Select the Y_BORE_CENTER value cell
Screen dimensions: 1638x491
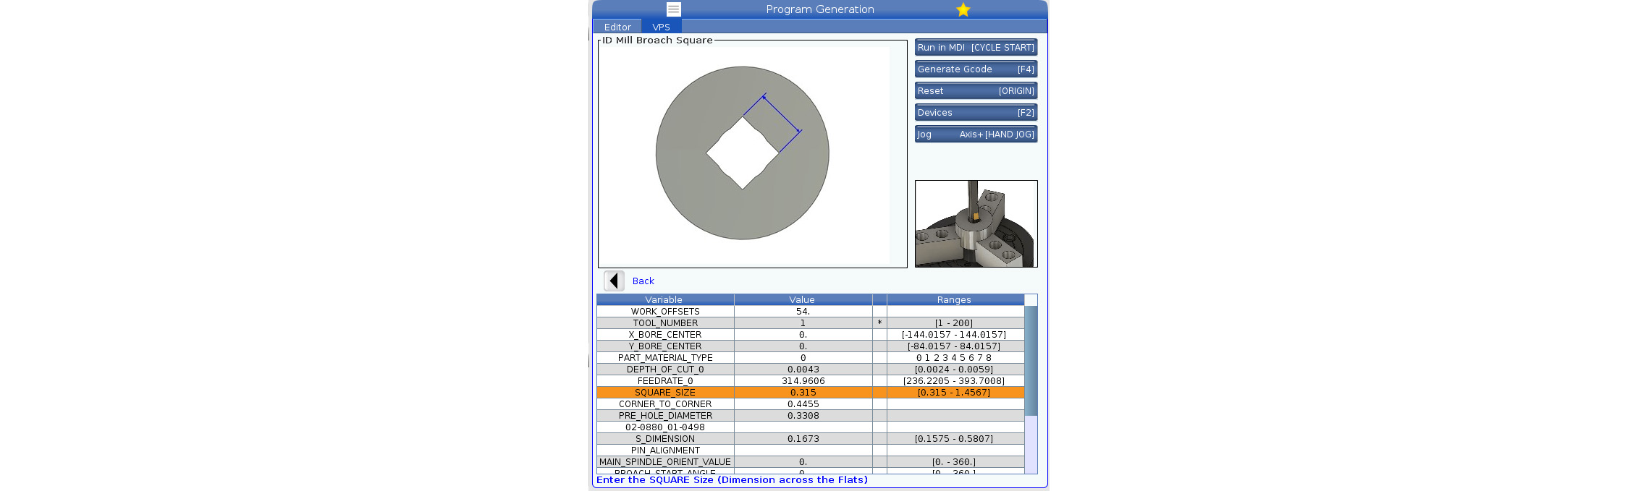803,346
